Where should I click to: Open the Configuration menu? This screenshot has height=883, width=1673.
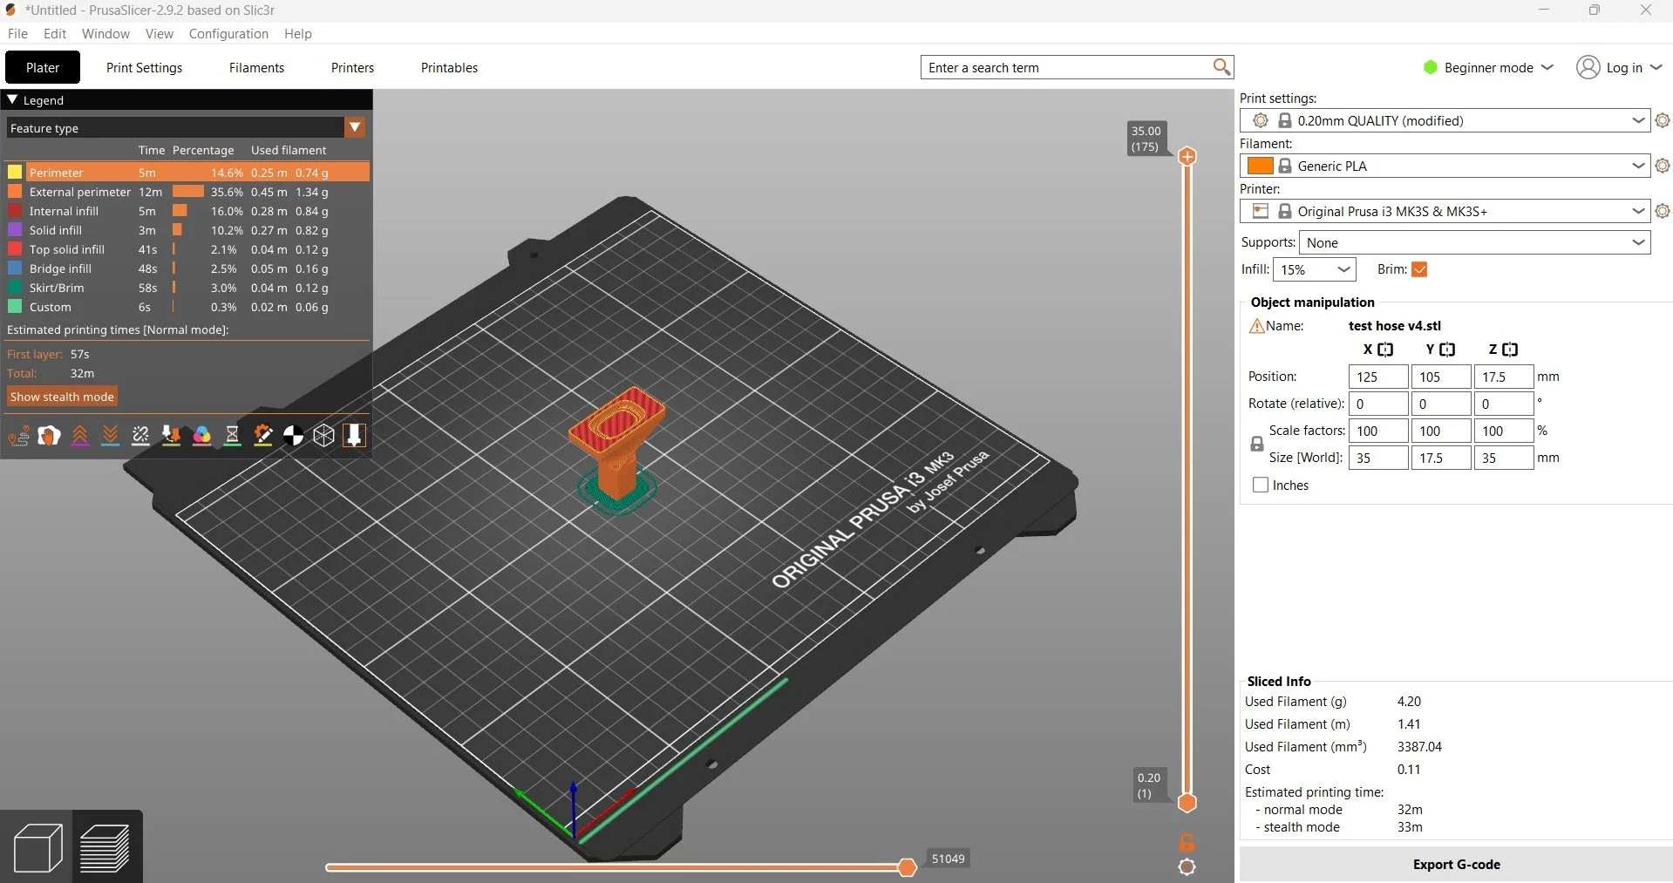click(228, 33)
